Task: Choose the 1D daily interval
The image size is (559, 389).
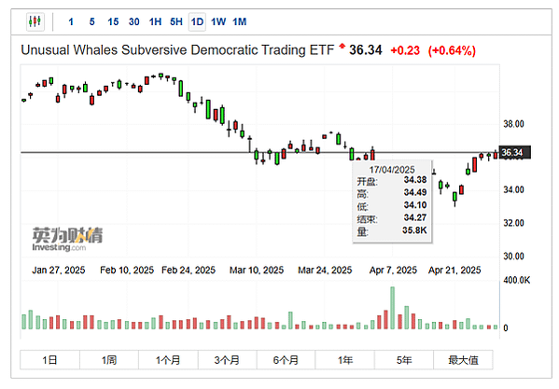Action: click(x=197, y=22)
